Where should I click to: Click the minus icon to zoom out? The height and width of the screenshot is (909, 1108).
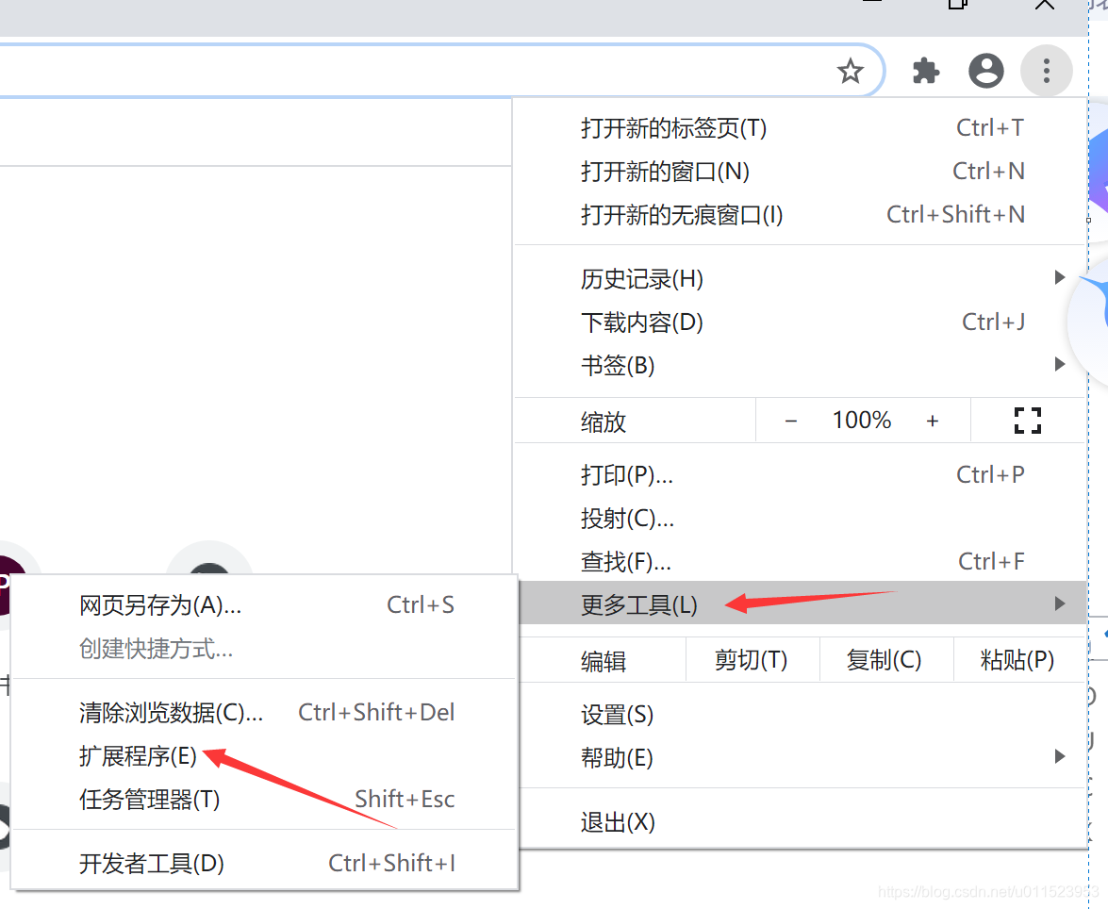pyautogui.click(x=790, y=421)
